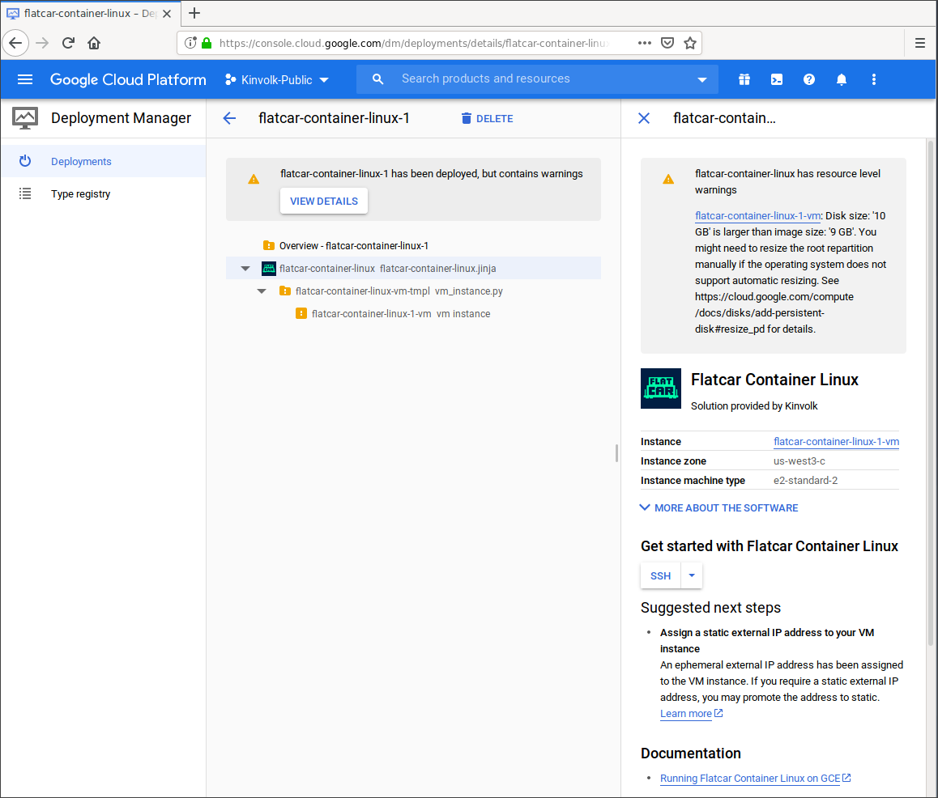
Task: Show notifications bell
Action: click(842, 79)
